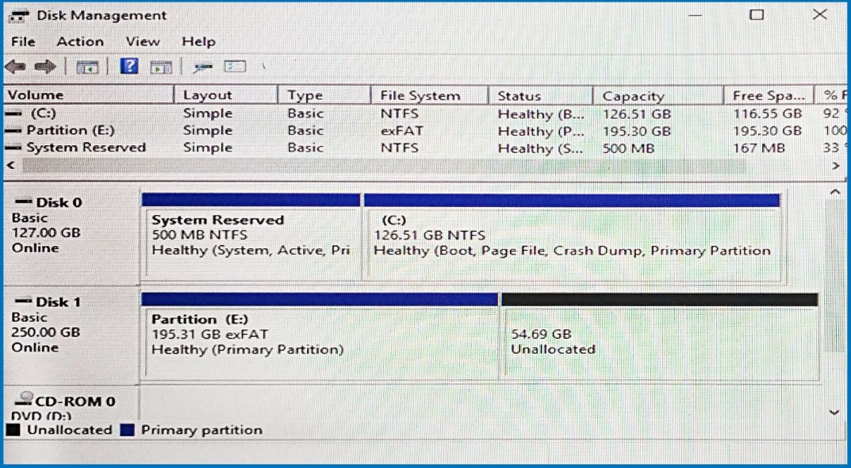
Task: Click the Forward arrow toolbar icon
Action: 45,67
